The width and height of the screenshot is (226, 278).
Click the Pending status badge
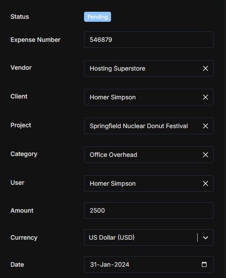[x=98, y=17]
